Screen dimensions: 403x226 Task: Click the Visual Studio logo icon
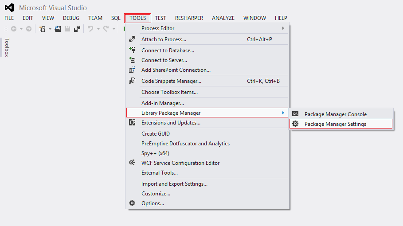coord(9,8)
